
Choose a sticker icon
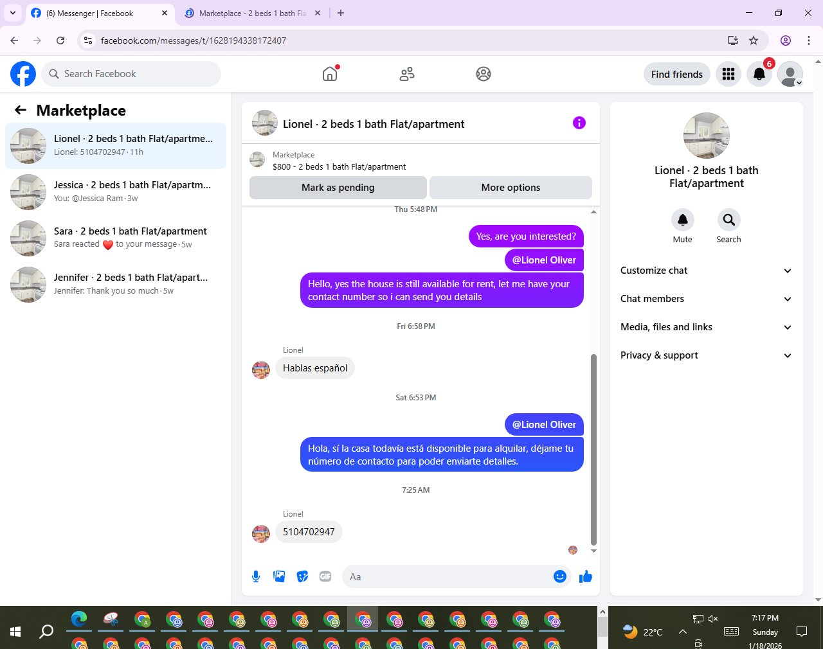tap(302, 576)
